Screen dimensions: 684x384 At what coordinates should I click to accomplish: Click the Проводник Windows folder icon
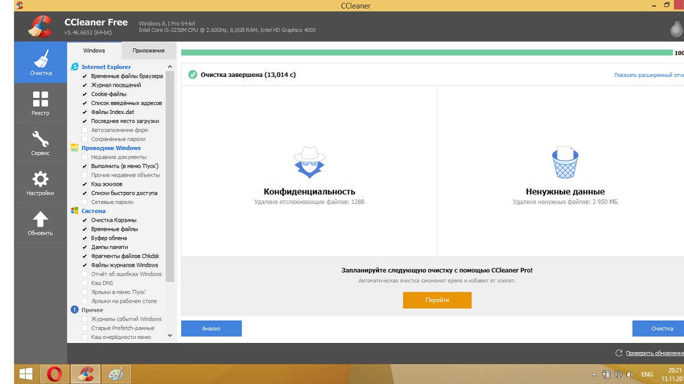click(75, 148)
